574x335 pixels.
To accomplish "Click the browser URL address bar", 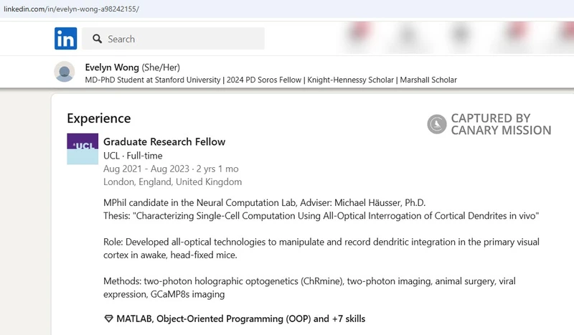I will tap(287, 9).
